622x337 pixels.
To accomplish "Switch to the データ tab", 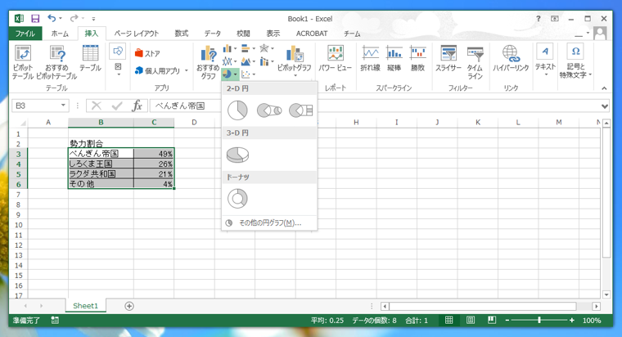I will (212, 34).
